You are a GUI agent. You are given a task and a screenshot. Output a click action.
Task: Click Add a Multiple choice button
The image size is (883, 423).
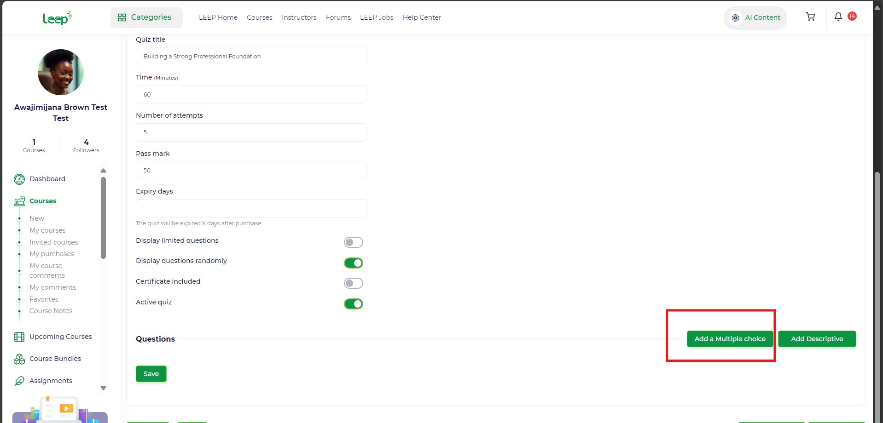point(729,339)
